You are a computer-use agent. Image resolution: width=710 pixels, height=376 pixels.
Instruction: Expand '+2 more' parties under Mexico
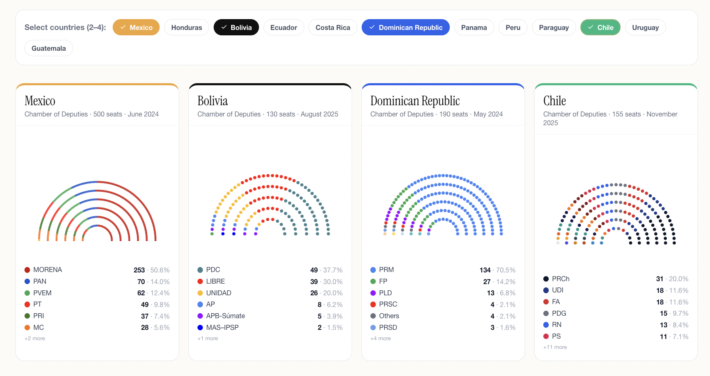(x=35, y=339)
